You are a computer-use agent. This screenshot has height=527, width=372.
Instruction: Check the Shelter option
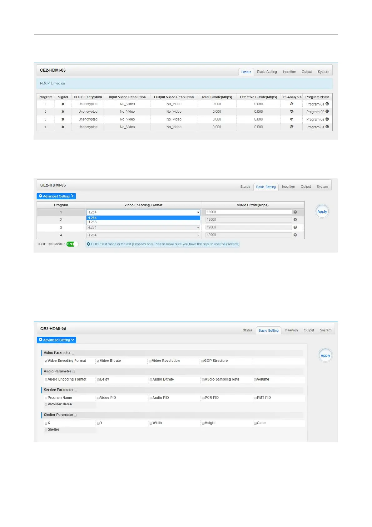46,430
